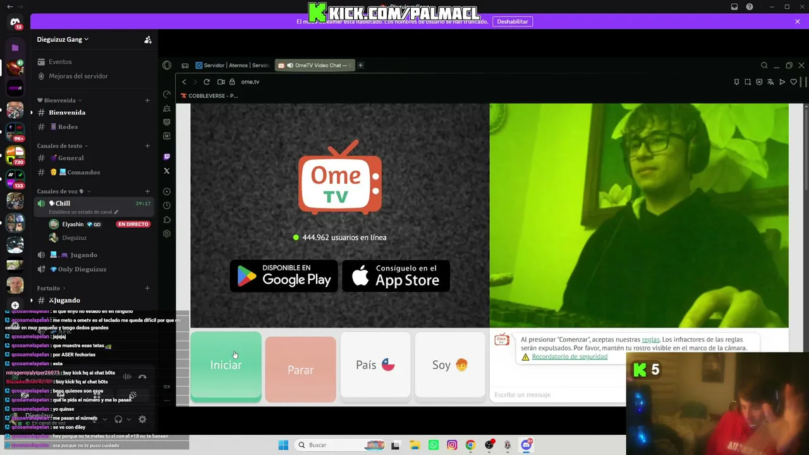This screenshot has width=809, height=455.
Task: Open WhatsApp from the taskbar
Action: coord(434,445)
